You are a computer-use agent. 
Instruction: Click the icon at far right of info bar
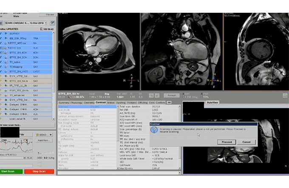[x=285, y=95]
